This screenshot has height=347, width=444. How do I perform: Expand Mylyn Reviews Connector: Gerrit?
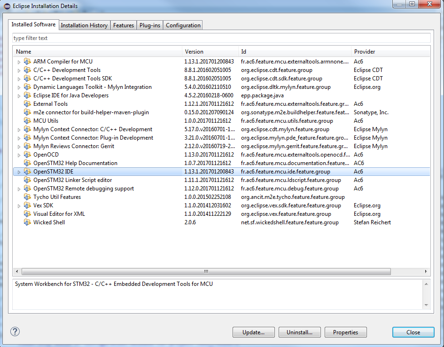(19, 147)
